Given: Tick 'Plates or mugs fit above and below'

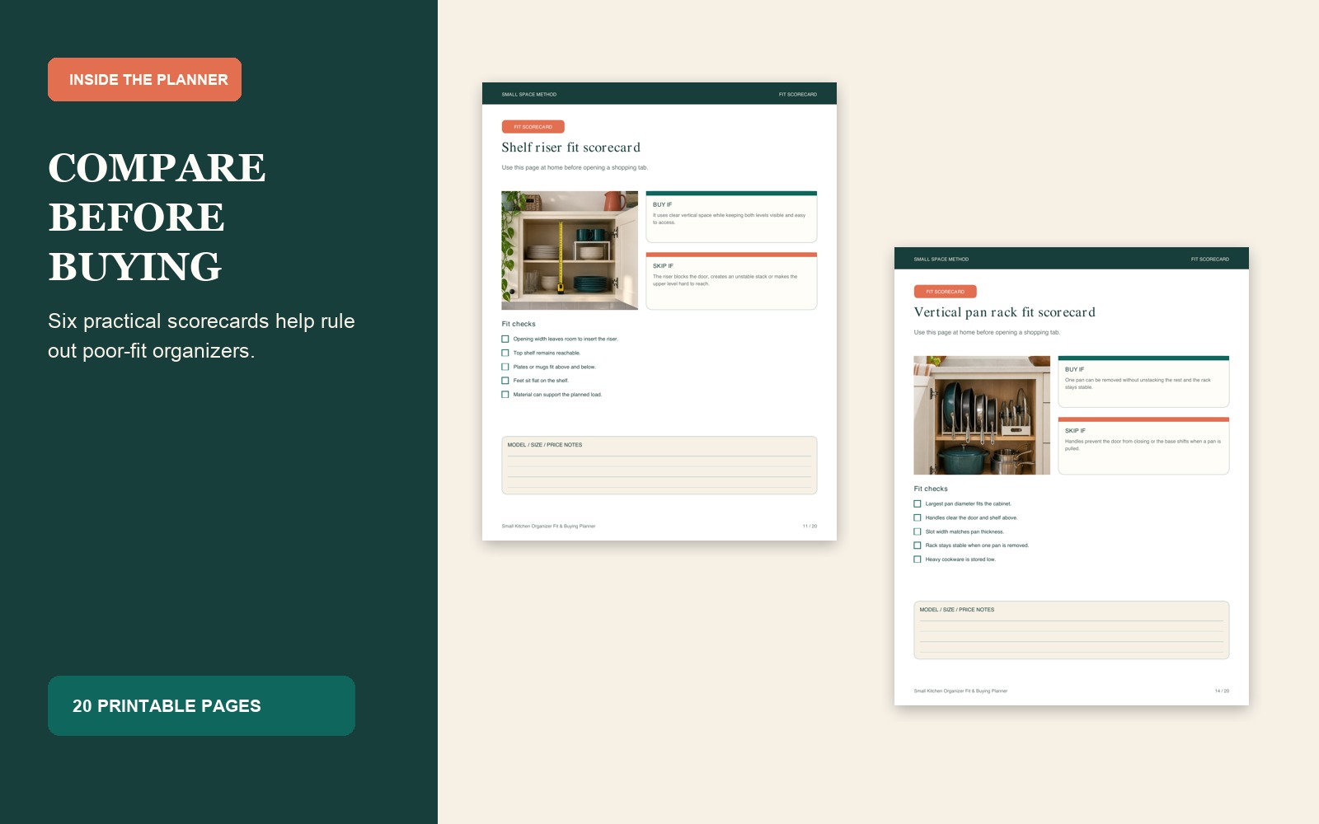Looking at the screenshot, I should point(505,367).
